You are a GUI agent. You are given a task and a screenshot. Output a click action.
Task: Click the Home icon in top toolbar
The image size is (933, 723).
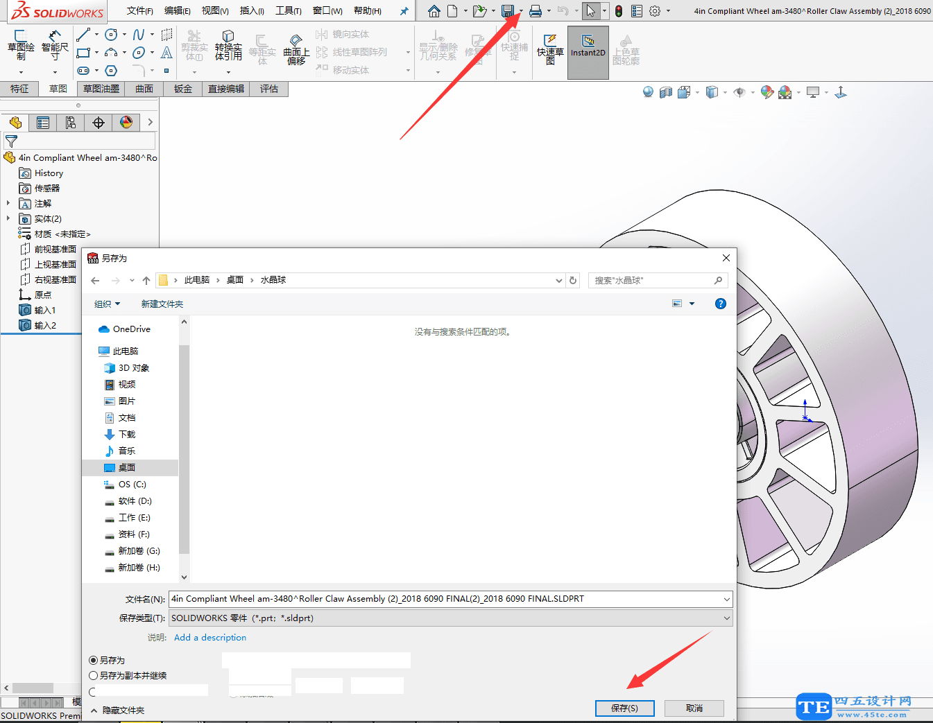(x=434, y=11)
